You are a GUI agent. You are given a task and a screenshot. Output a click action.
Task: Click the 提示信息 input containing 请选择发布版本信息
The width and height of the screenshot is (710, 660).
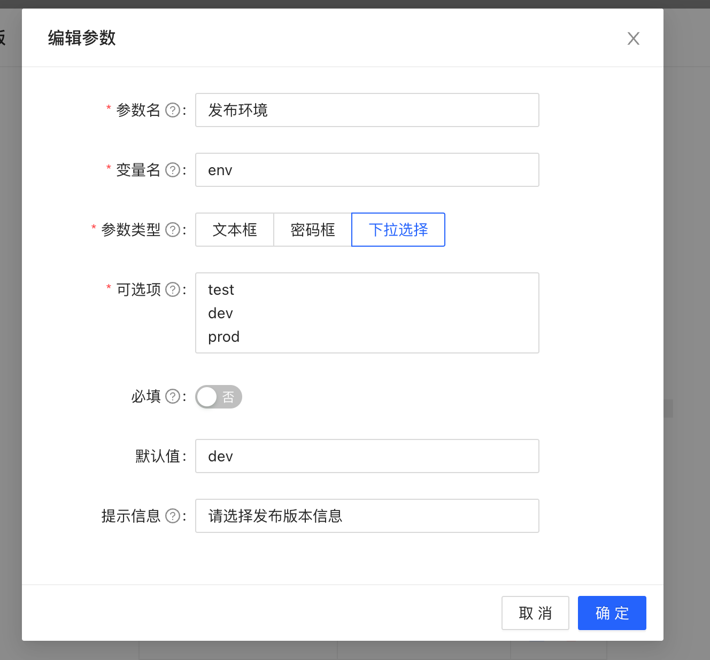367,516
